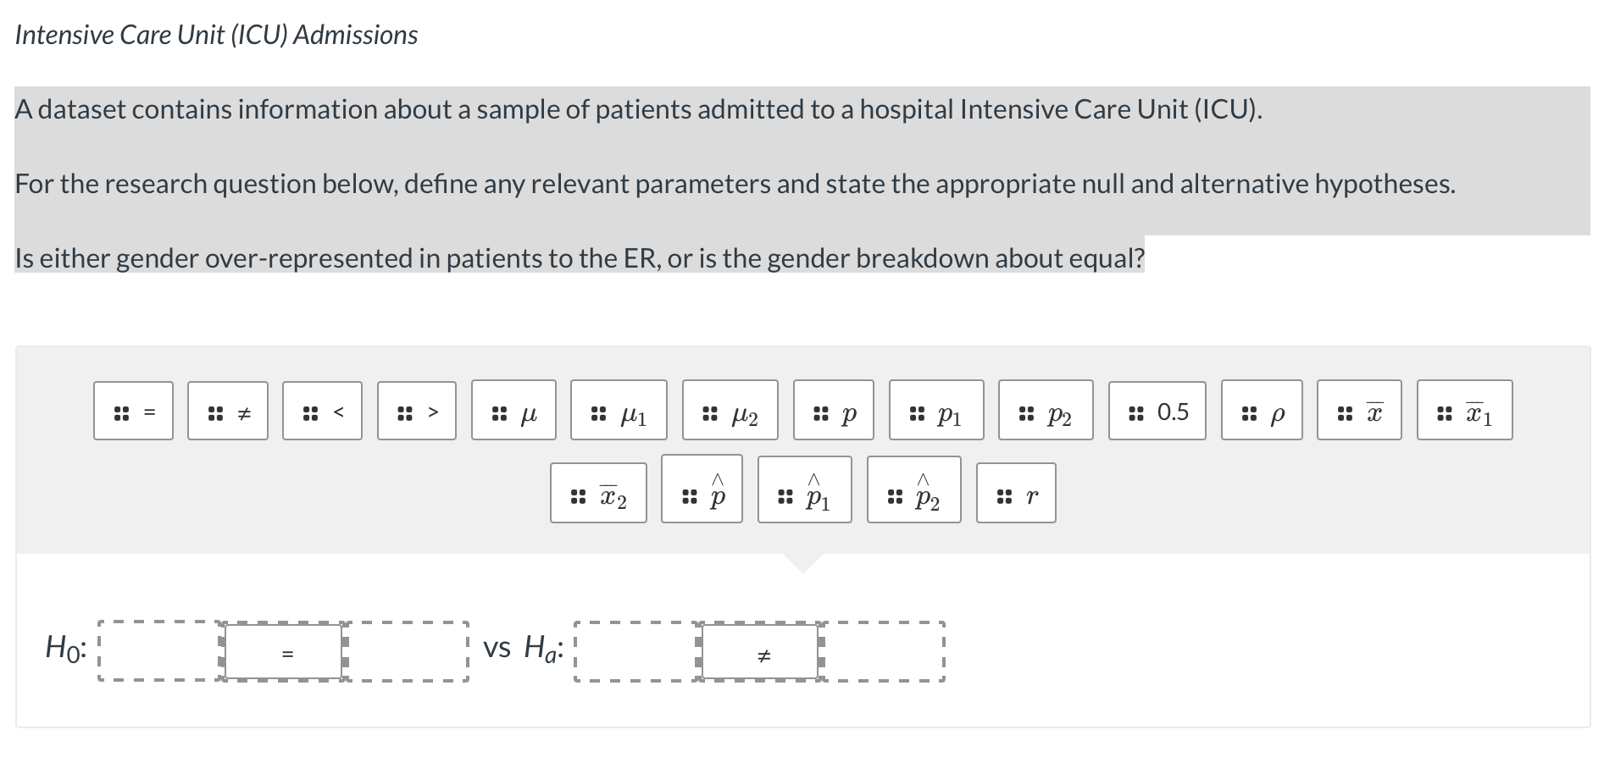Select the μ2 parameter tile
This screenshot has height=774, width=1615.
tap(729, 412)
